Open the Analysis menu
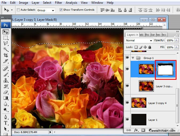Viewport: 180px width, 136px height. (x=71, y=3)
